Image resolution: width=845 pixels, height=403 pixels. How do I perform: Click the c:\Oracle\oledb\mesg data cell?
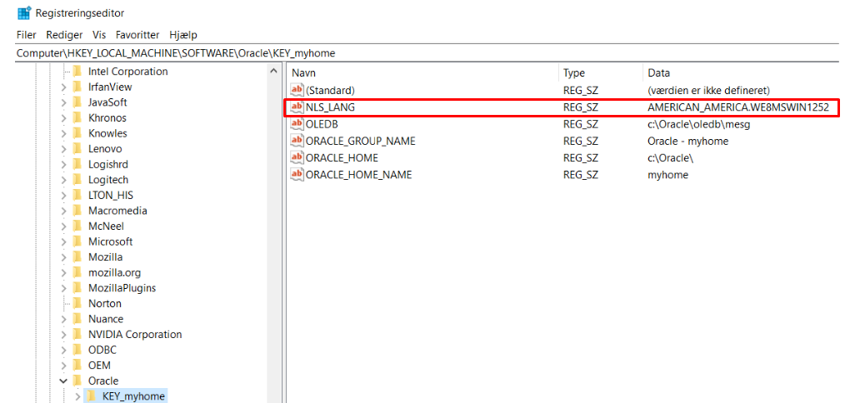698,124
